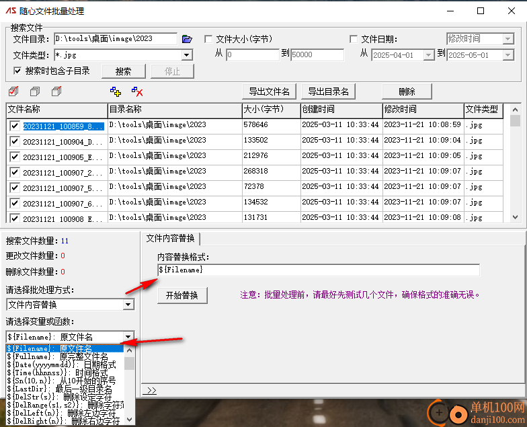
Task: Click dropdown list scrollbar up arrow
Action: point(129,350)
